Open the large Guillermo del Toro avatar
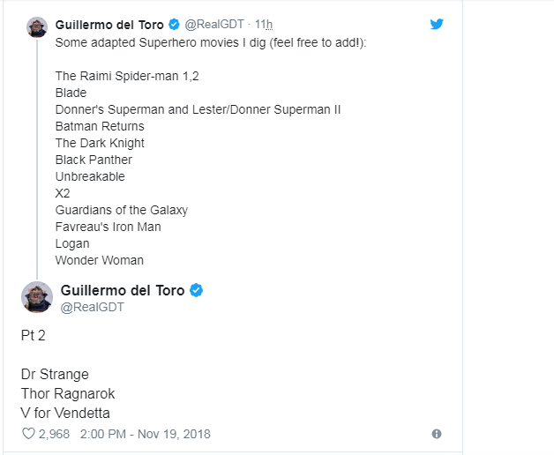 click(x=37, y=297)
